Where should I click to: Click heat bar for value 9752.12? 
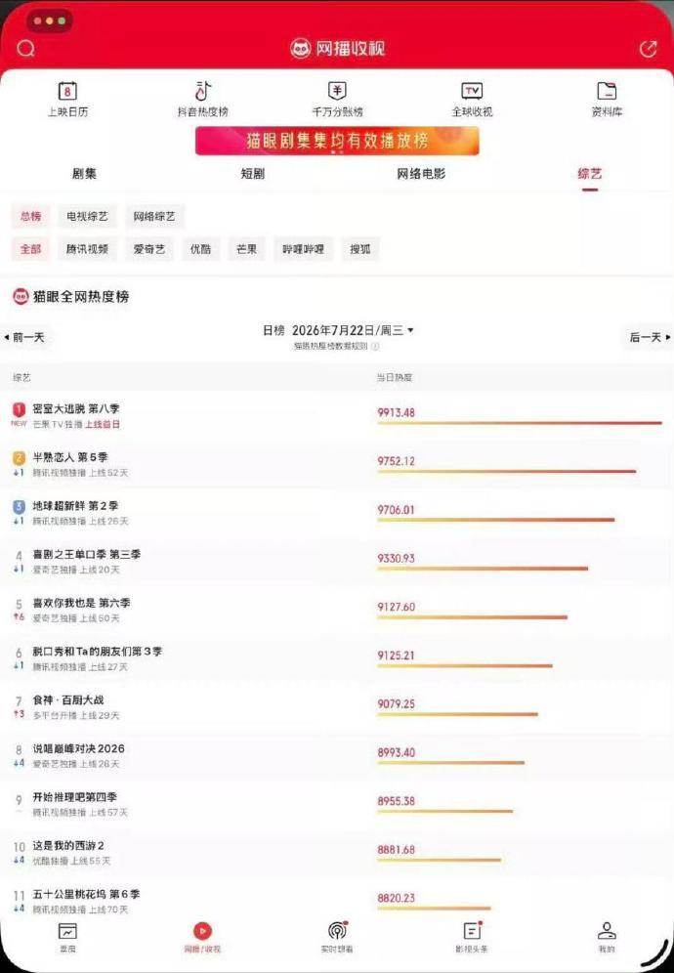pyautogui.click(x=506, y=472)
